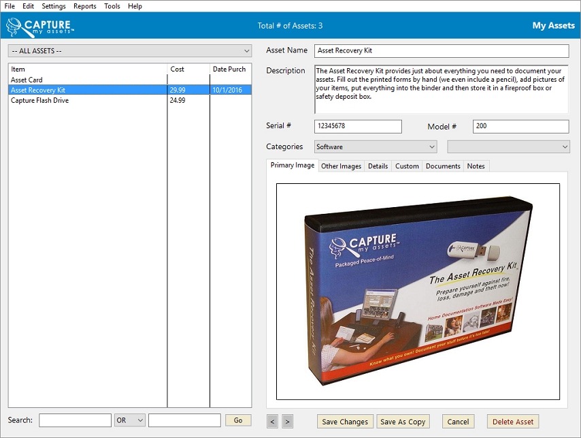Click the Save Changes button
This screenshot has width=581, height=438.
click(345, 422)
